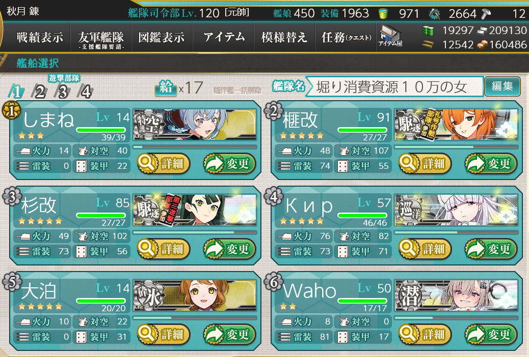The image size is (529, 357).
Task: Click the experience bar under 杉改 portrait
Action: (x=195, y=232)
